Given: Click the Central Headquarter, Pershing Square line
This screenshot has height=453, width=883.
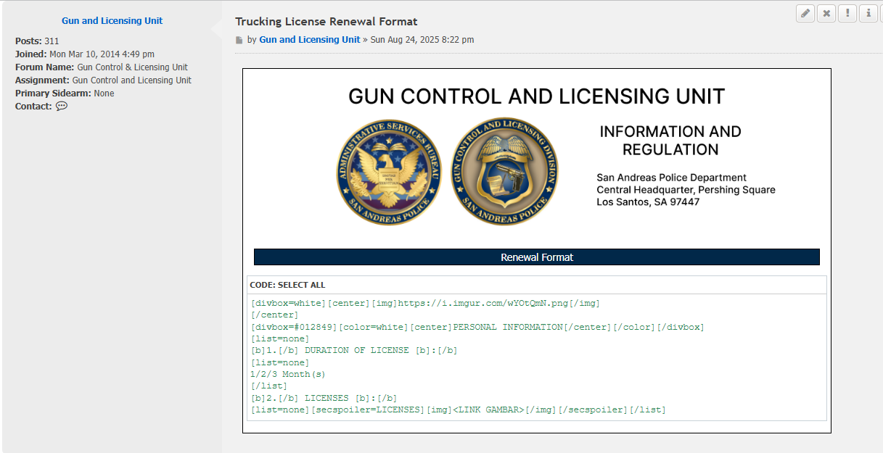Looking at the screenshot, I should click(x=686, y=190).
